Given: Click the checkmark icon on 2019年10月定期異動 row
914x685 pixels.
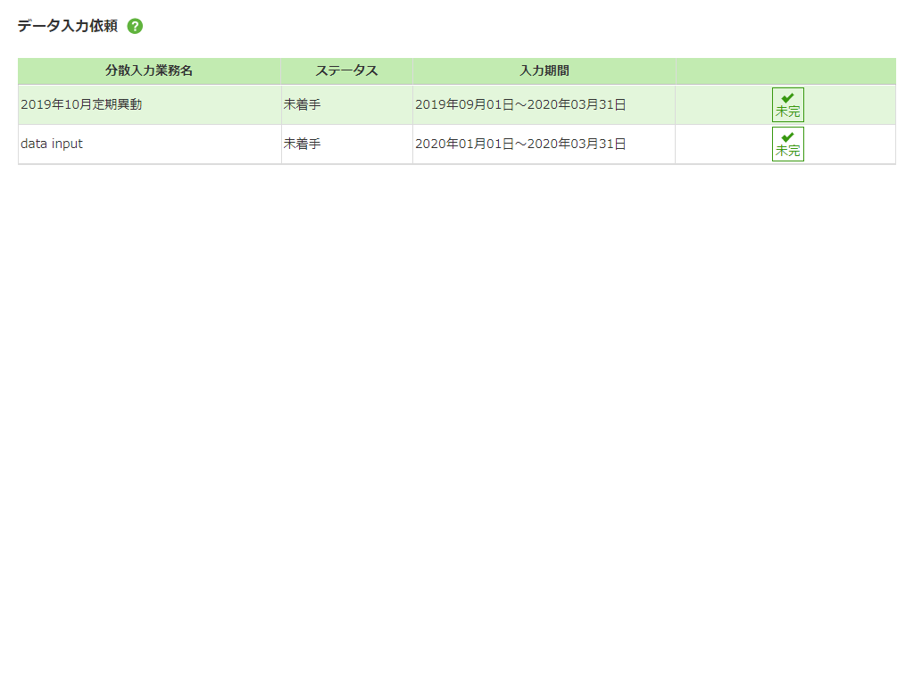Looking at the screenshot, I should click(x=788, y=104).
